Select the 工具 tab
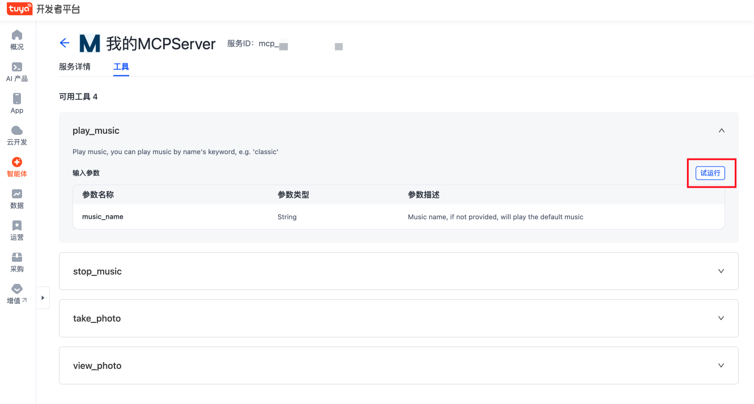The width and height of the screenshot is (754, 404). pos(121,67)
